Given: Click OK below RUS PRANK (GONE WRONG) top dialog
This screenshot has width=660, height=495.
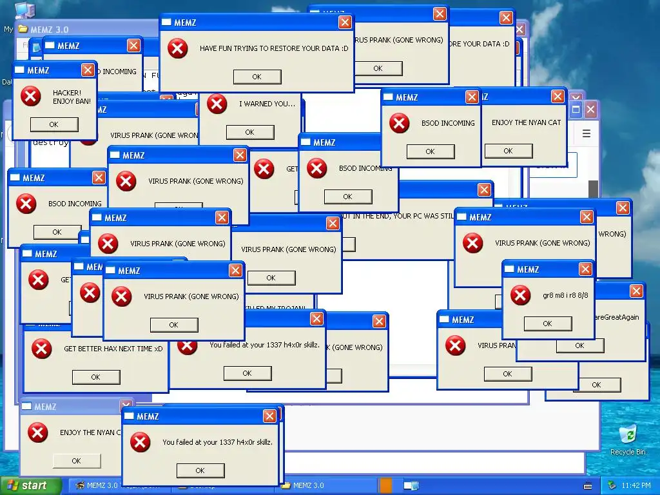Looking at the screenshot, I should [378, 68].
